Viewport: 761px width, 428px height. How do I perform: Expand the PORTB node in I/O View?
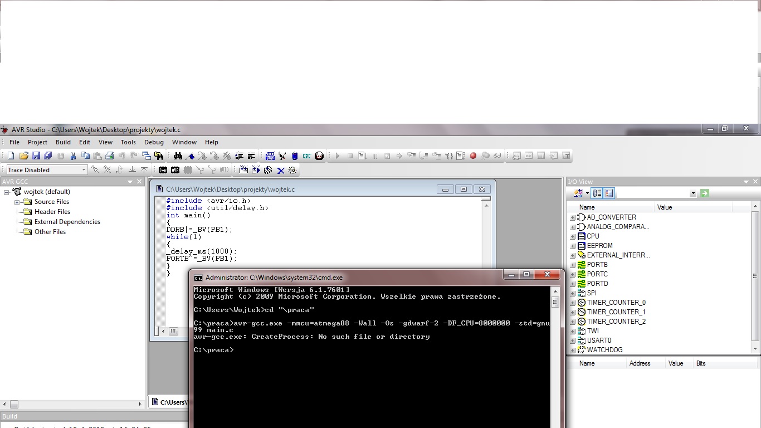click(x=573, y=265)
